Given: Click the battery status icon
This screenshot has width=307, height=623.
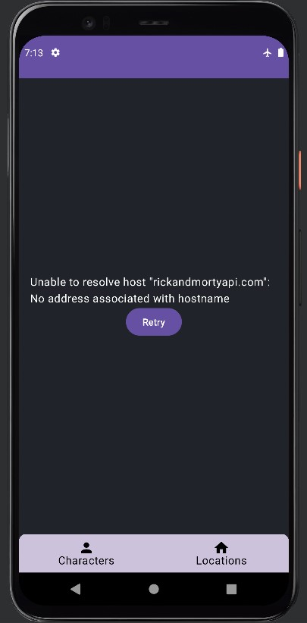Looking at the screenshot, I should (280, 52).
